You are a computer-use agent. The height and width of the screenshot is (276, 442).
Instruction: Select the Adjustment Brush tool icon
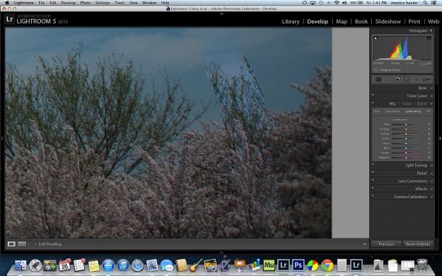[x=426, y=79]
